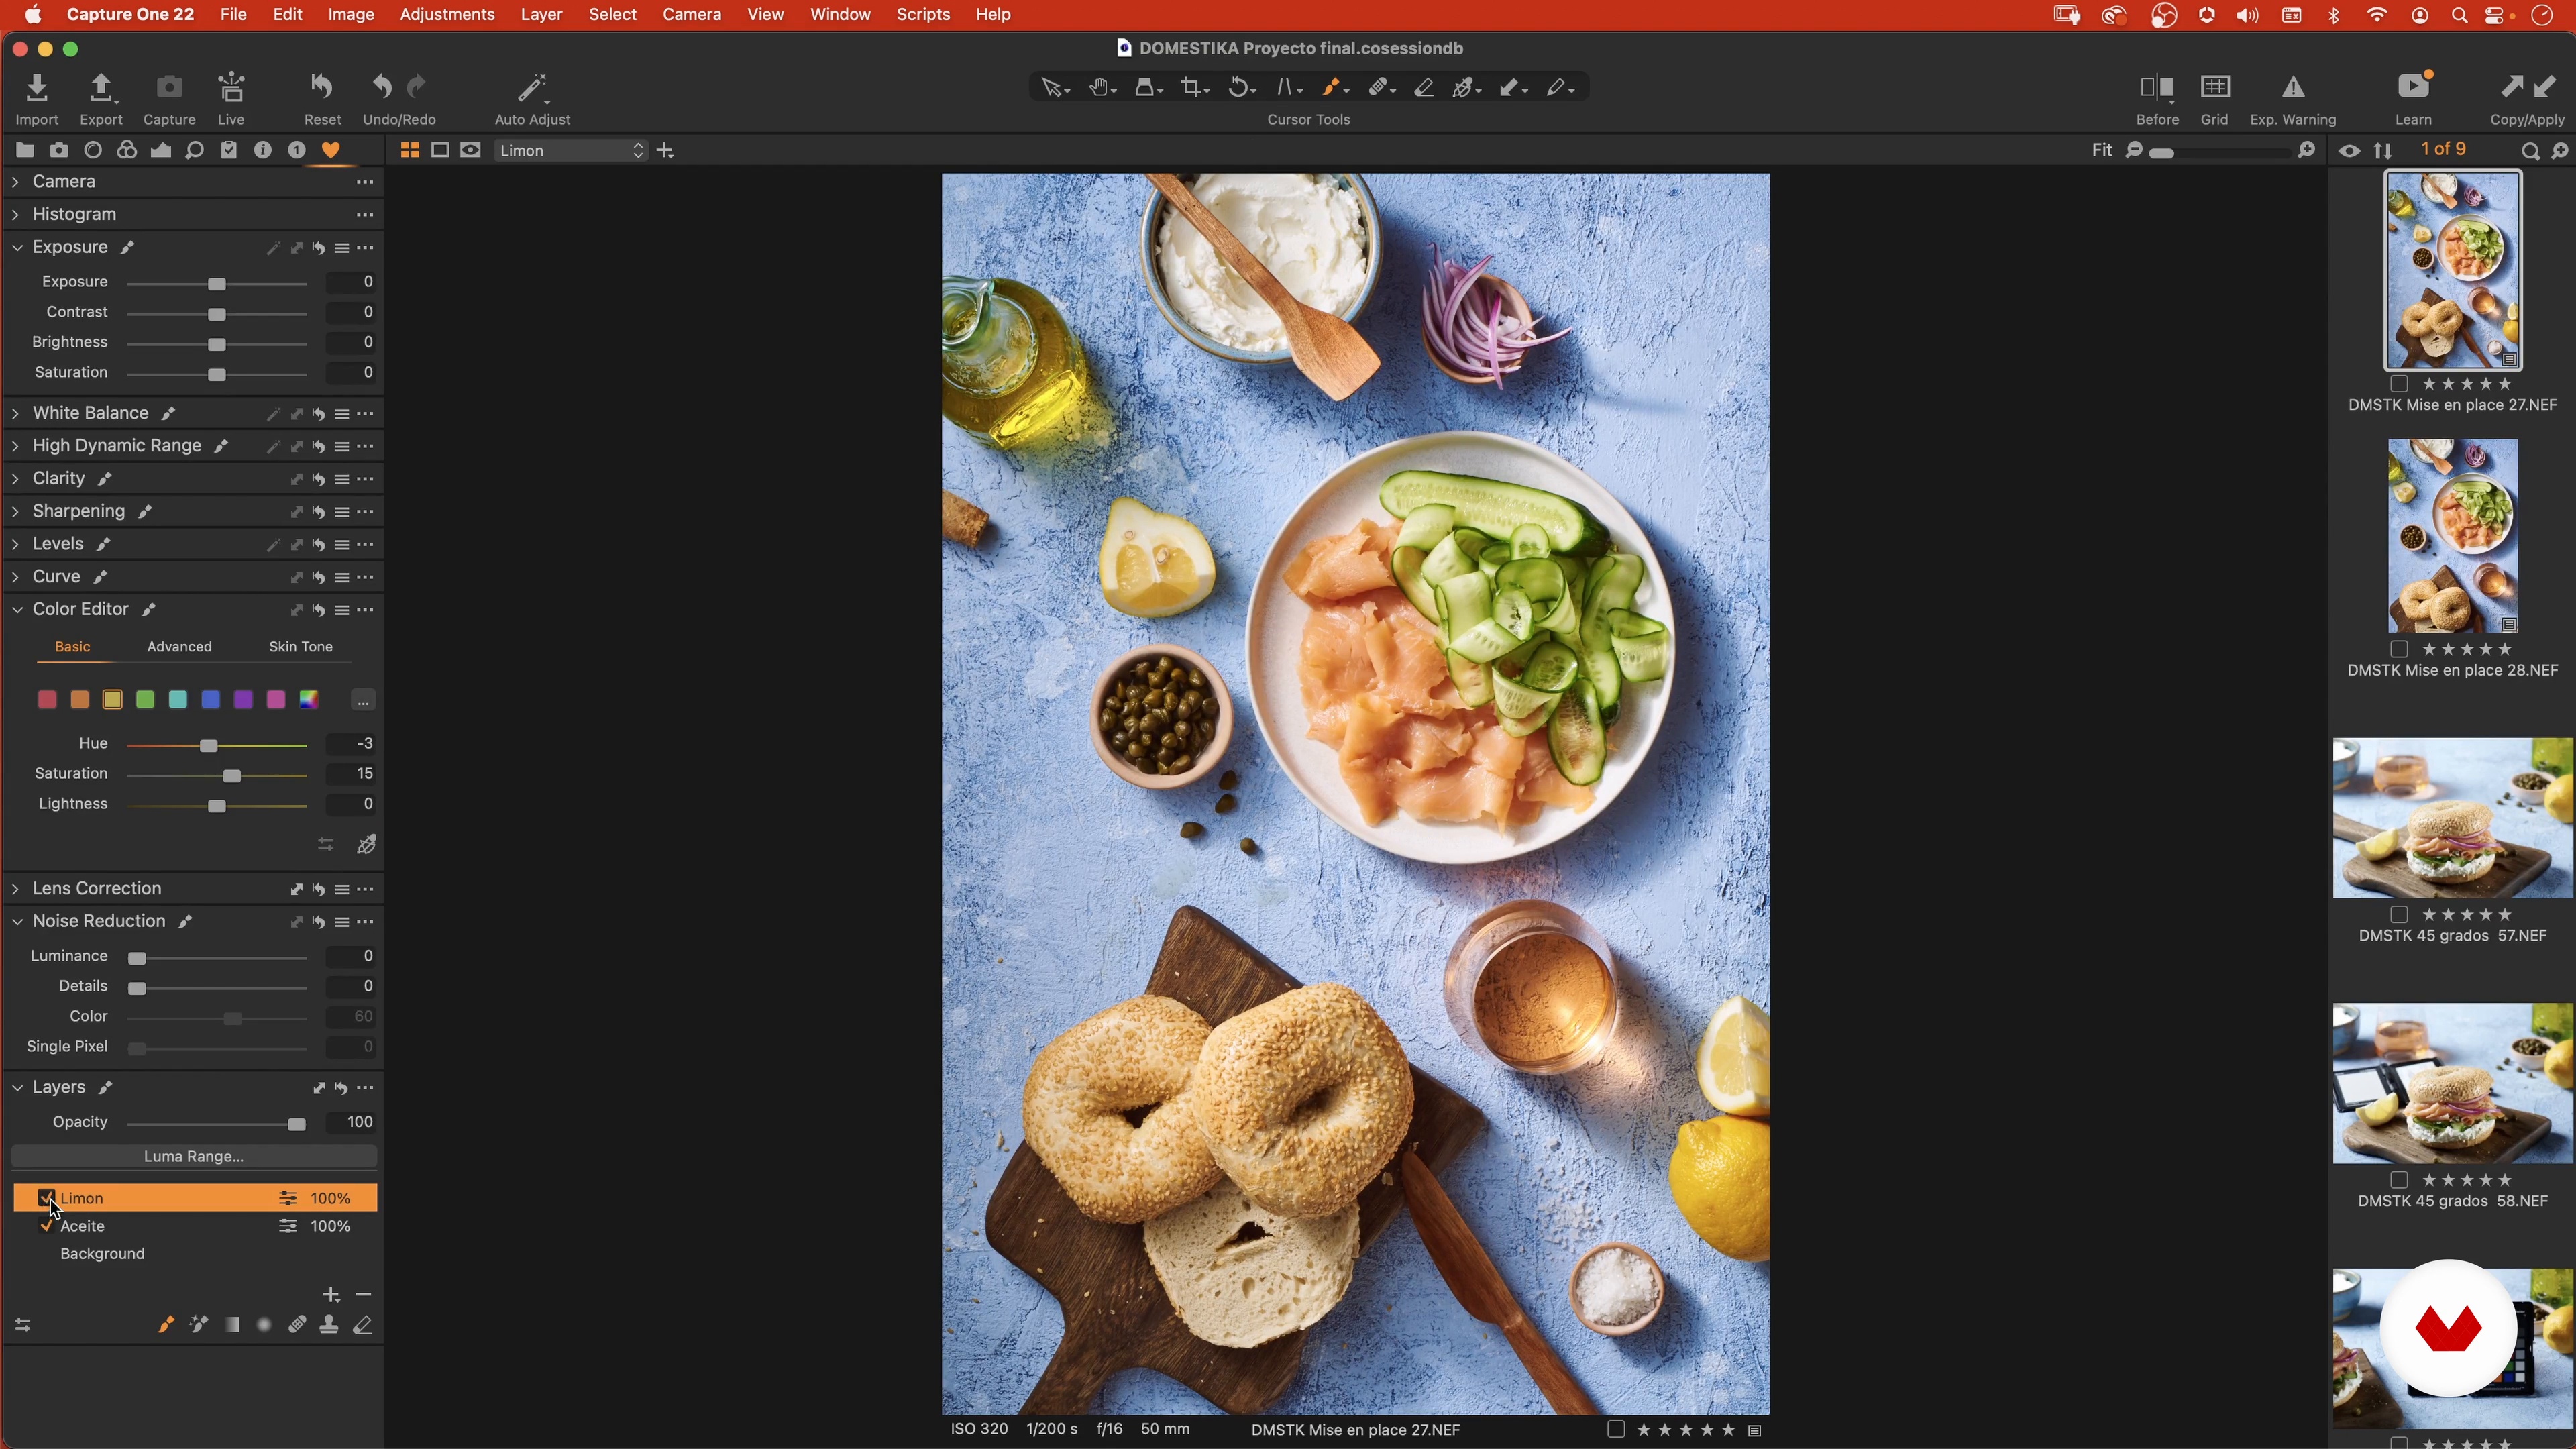2576x1449 pixels.
Task: Run Auto Adjust magic wand
Action: tap(532, 88)
